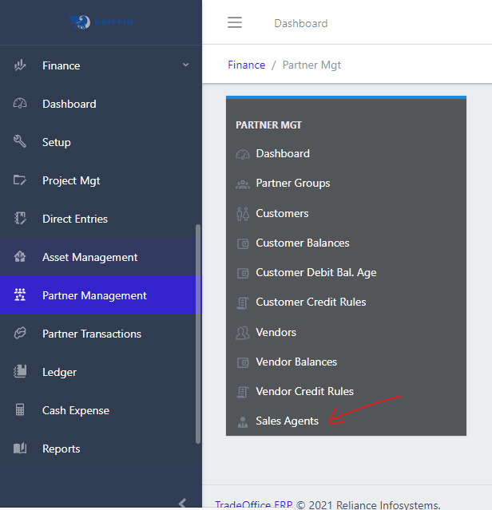Image resolution: width=492 pixels, height=510 pixels.
Task: Click the Vendor Balances wallet icon
Action: click(x=243, y=362)
